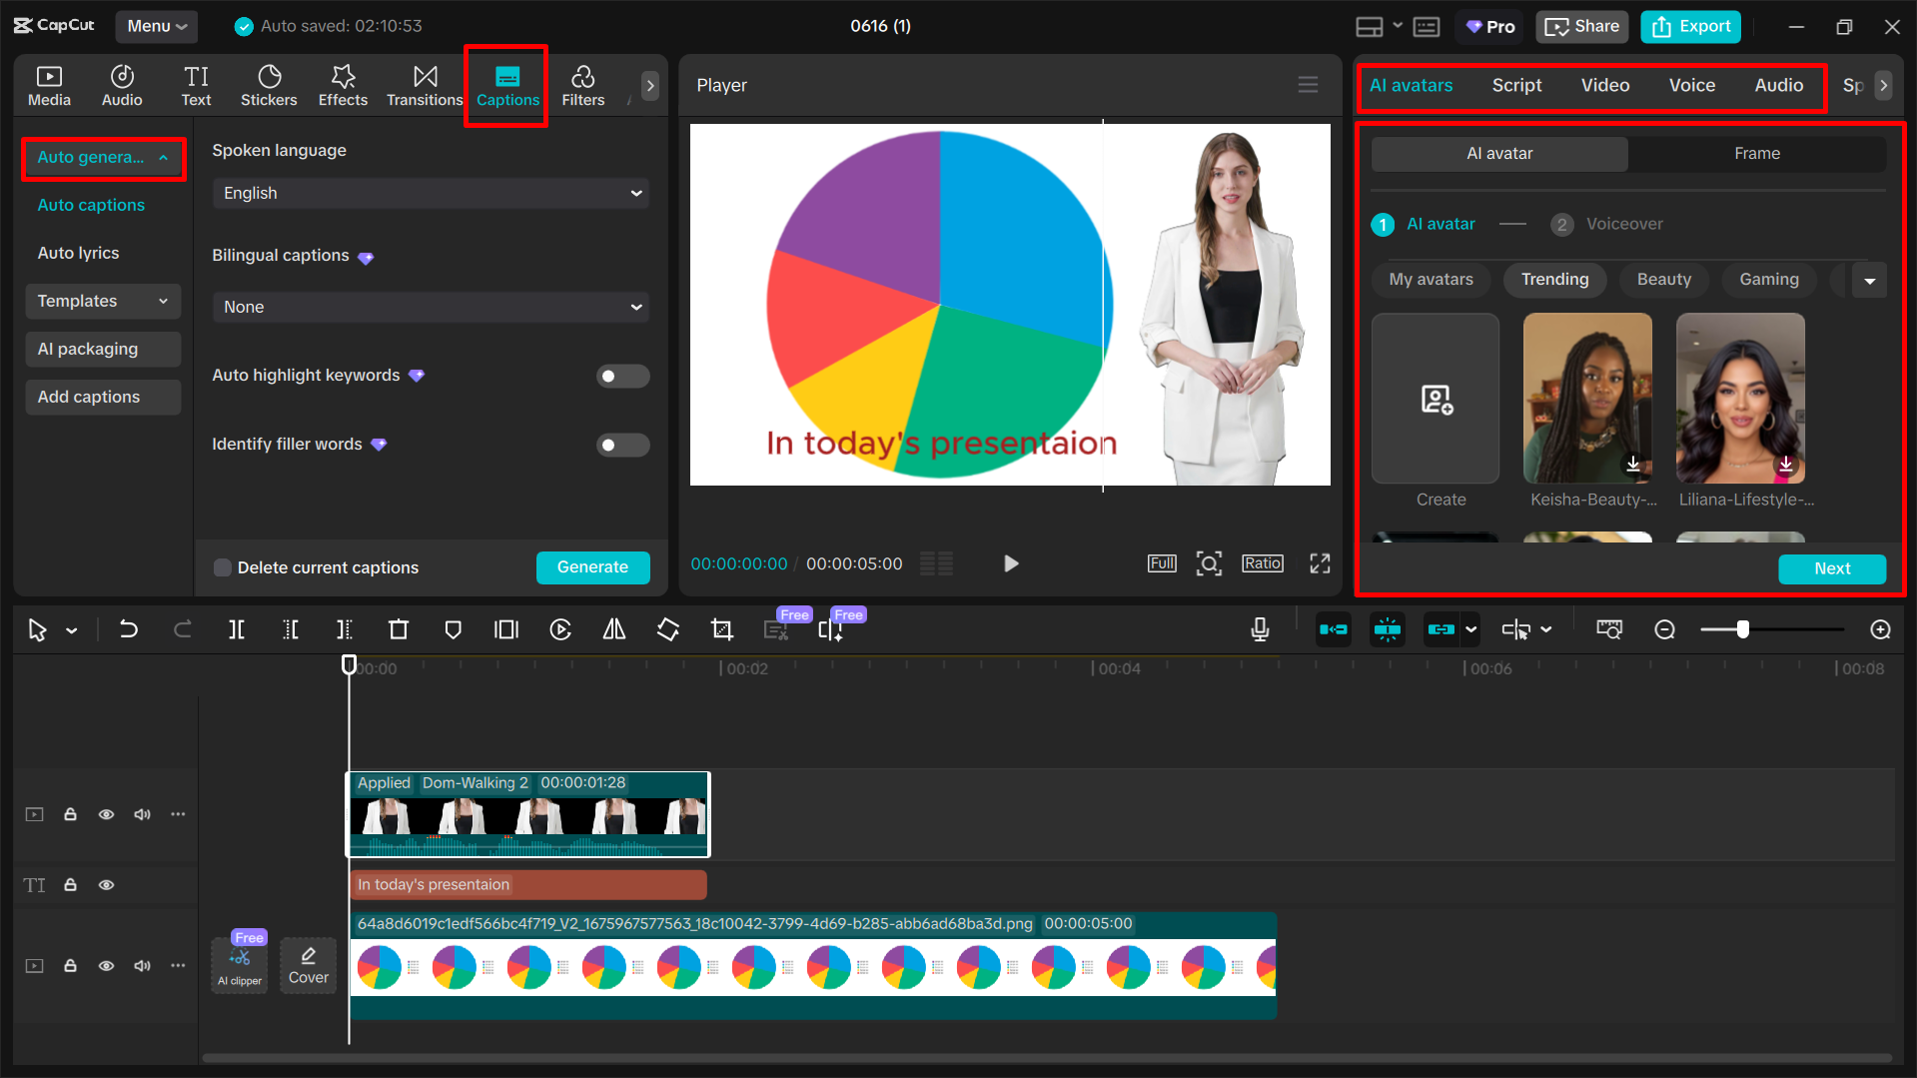Hide the video track with the eye toggle
1917x1078 pixels.
click(x=106, y=814)
